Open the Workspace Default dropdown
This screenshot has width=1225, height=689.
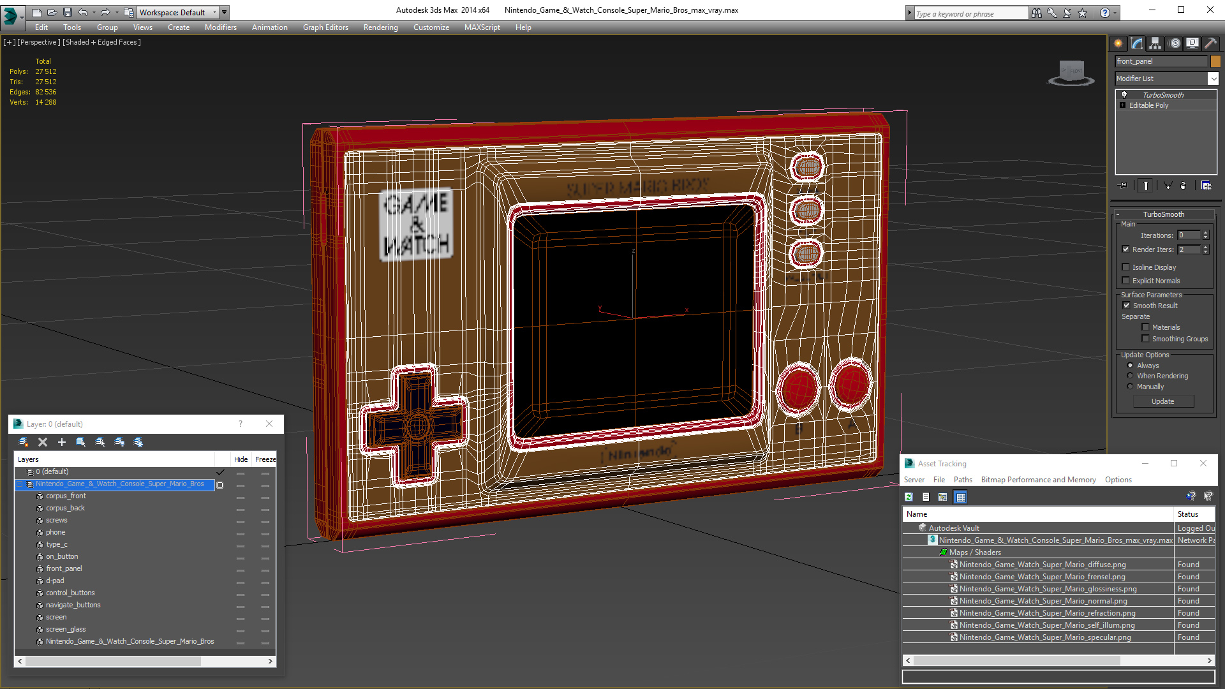coord(214,12)
